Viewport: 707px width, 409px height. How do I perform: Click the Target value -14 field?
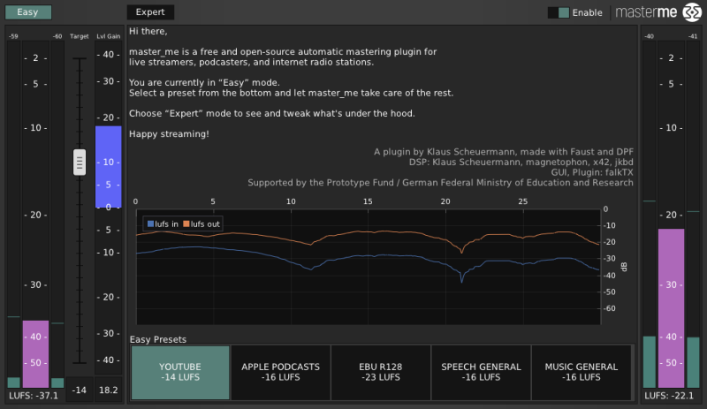point(79,390)
